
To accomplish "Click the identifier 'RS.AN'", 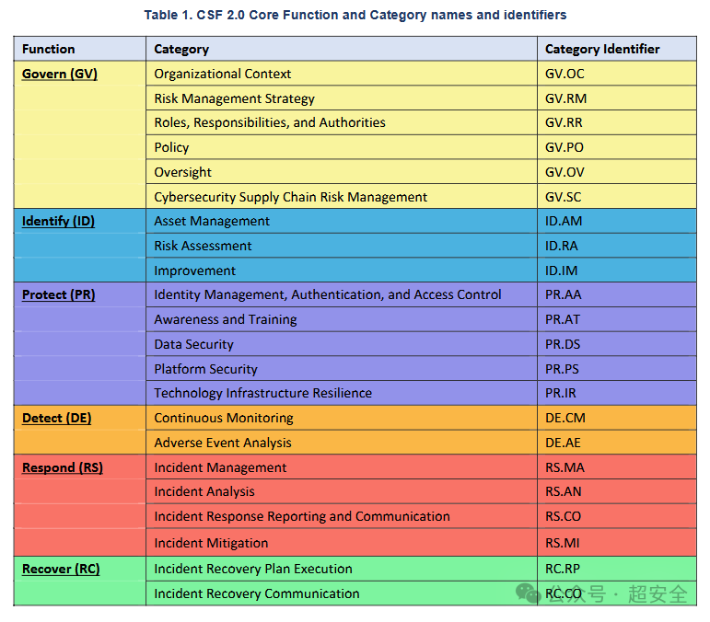I will (x=564, y=491).
